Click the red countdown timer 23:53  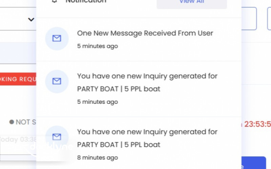(x=257, y=124)
